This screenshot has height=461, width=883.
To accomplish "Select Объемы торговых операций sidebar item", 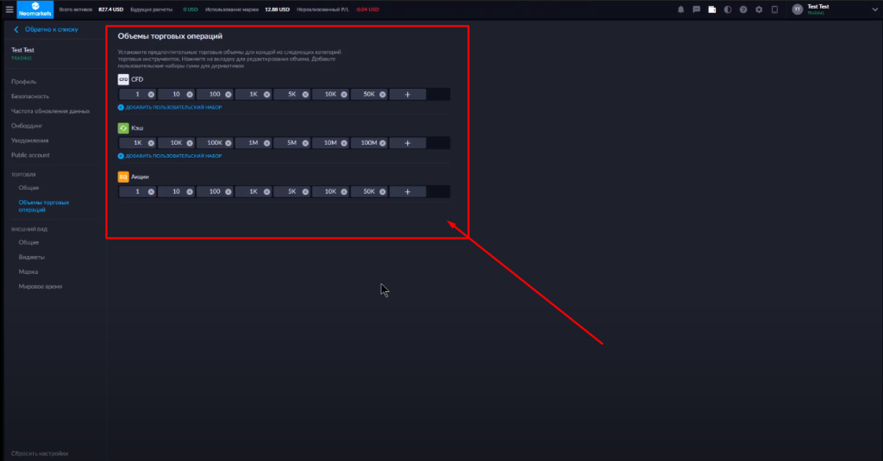I will [x=44, y=205].
